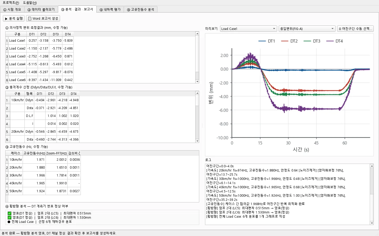Click Zoom-FFT(Hz) column header
Viewport: 379px width, 236px height.
[x=57, y=153]
